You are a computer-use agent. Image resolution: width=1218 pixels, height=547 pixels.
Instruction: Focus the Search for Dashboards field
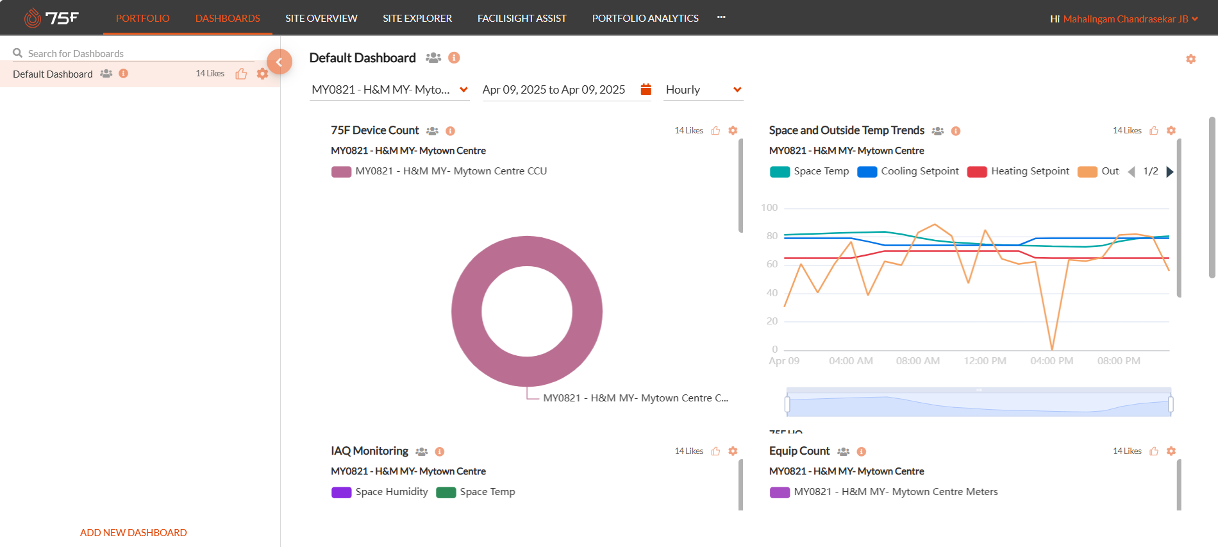[x=140, y=53]
